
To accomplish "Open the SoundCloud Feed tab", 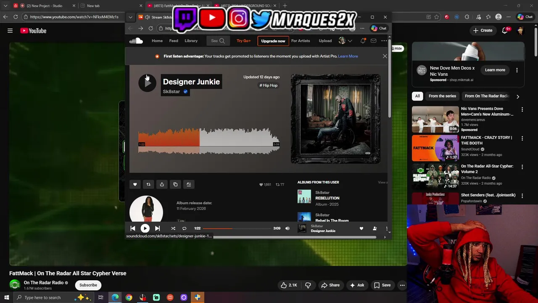I will tap(174, 41).
